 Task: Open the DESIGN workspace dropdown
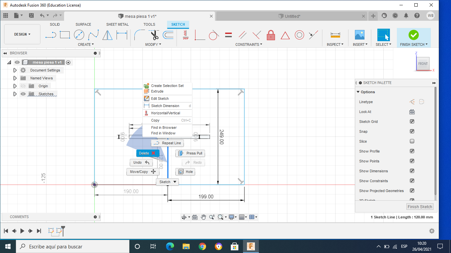22,34
